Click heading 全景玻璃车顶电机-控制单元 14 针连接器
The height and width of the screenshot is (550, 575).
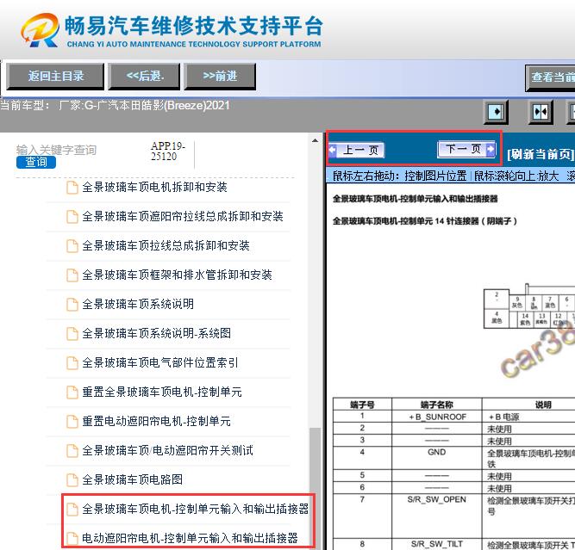point(425,221)
